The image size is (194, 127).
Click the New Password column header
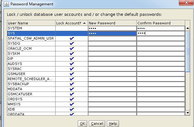(112, 23)
